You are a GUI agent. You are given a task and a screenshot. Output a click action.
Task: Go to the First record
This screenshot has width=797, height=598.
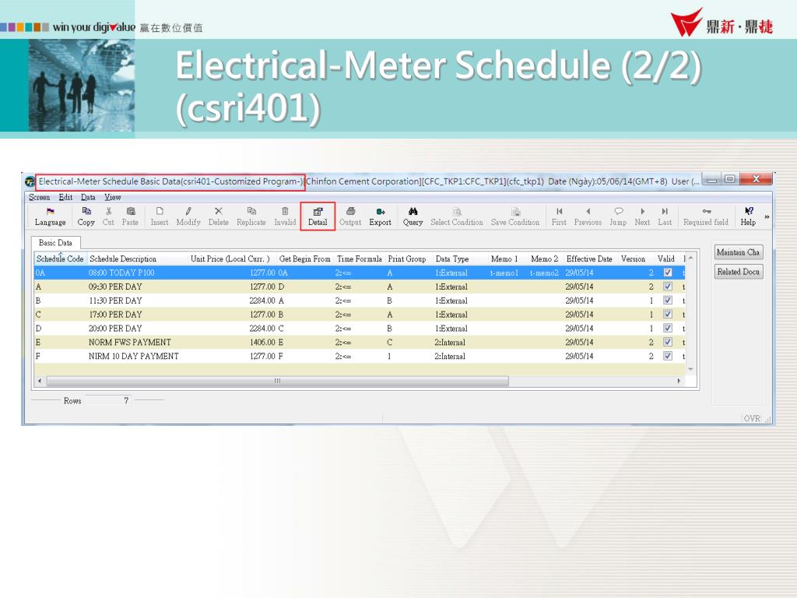tap(559, 216)
